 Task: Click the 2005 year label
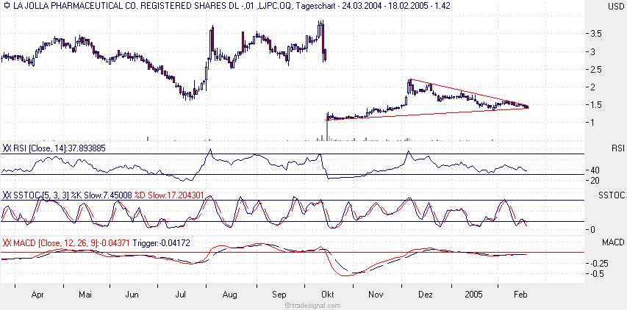pos(474,295)
